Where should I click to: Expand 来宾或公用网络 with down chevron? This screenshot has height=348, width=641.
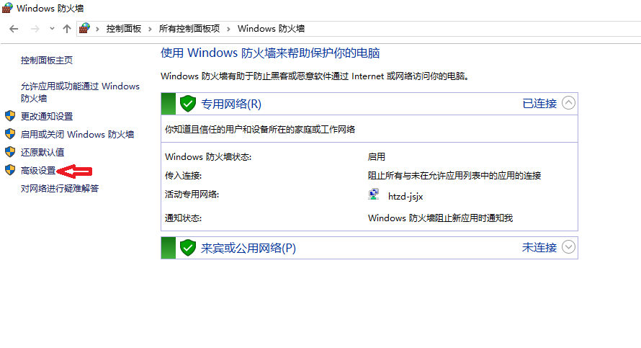569,247
